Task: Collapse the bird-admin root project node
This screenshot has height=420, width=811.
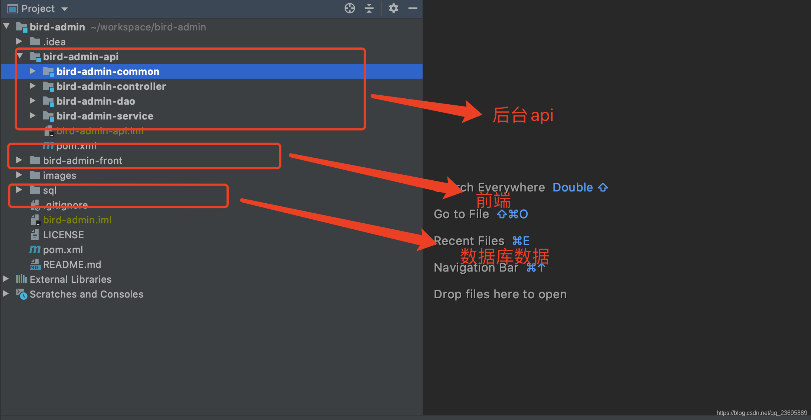Action: (x=6, y=26)
